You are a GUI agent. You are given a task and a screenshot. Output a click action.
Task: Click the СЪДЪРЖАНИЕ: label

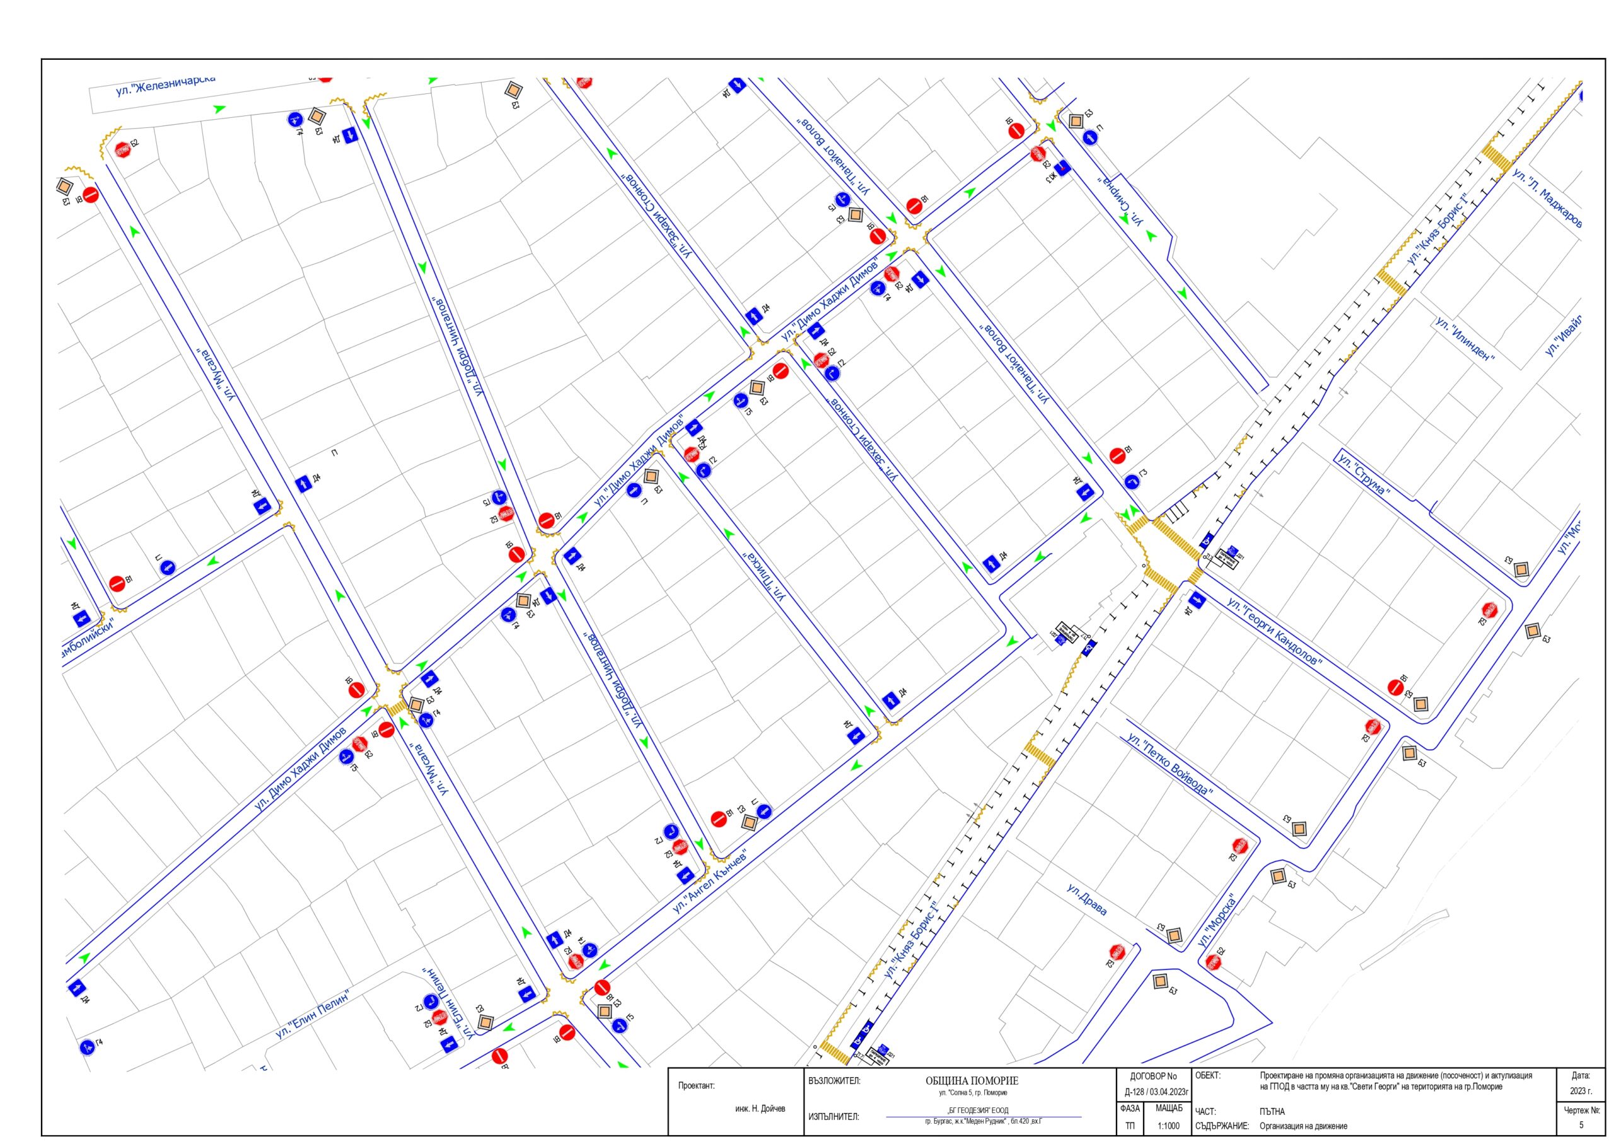point(1222,1126)
